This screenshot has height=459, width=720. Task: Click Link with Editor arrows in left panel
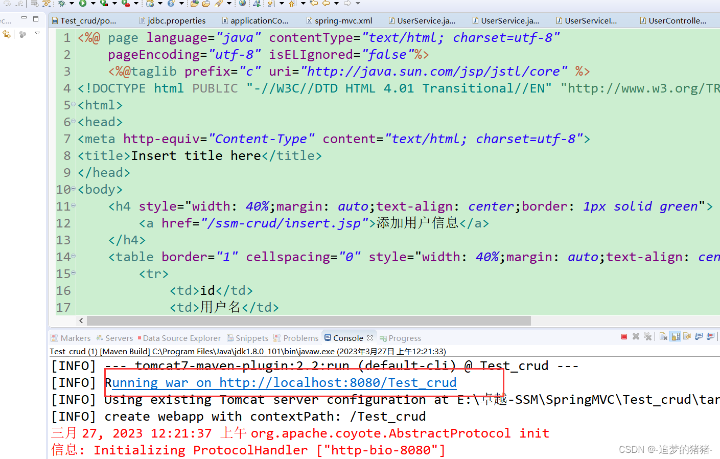(6, 34)
